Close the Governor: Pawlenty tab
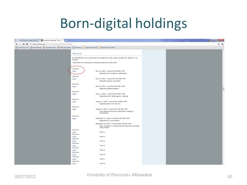The image size is (247, 185). point(63,40)
